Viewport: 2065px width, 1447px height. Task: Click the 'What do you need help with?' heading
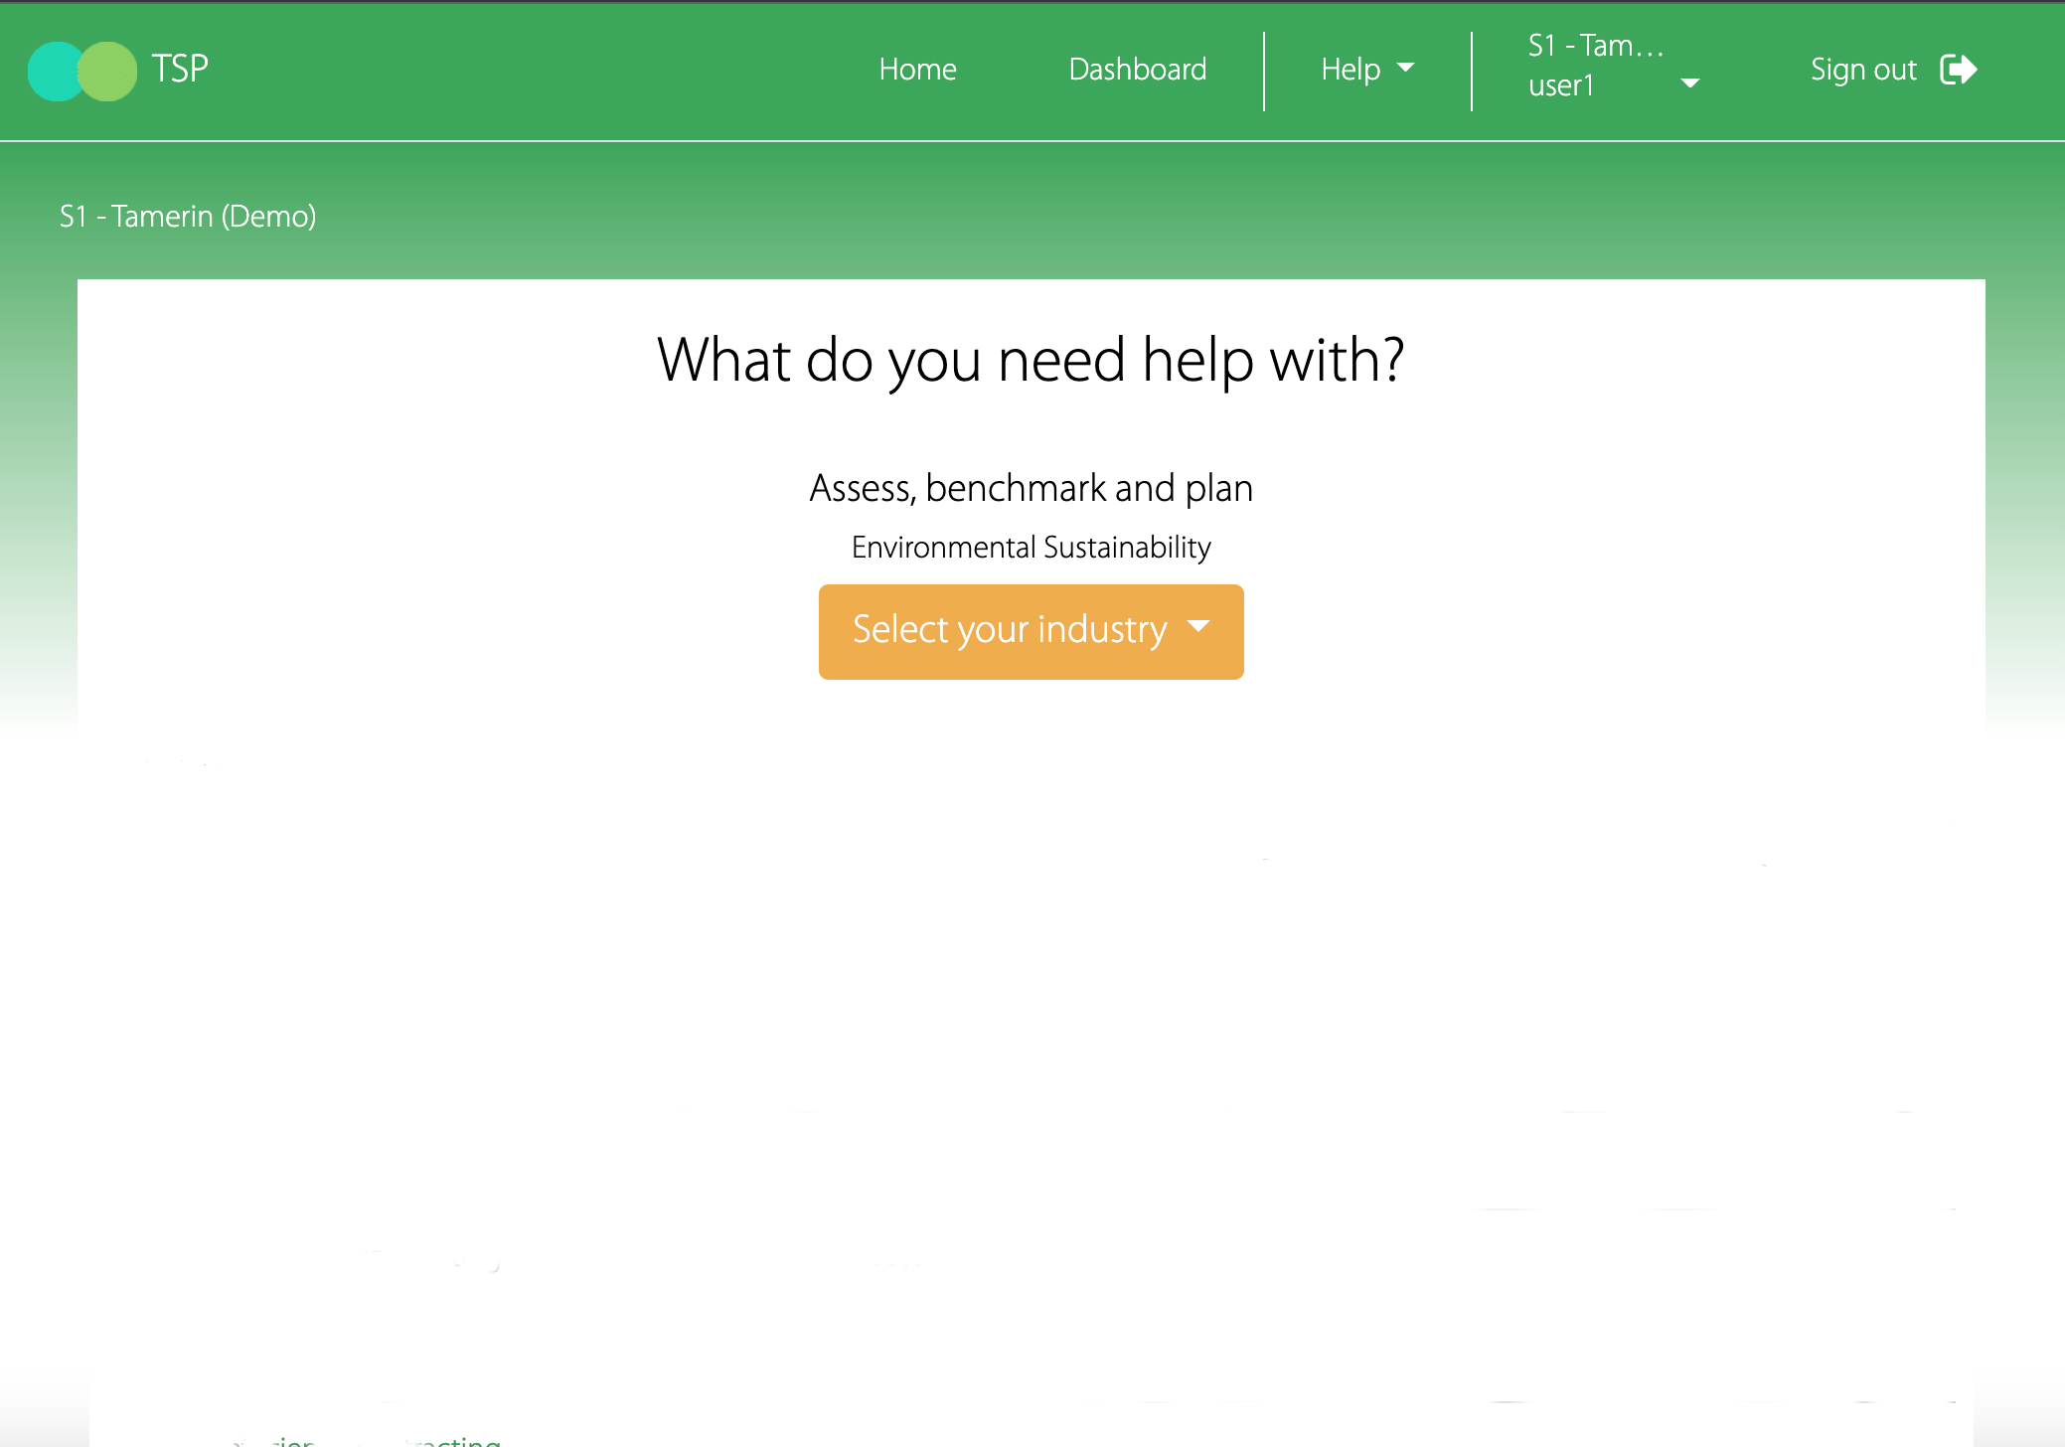point(1031,360)
